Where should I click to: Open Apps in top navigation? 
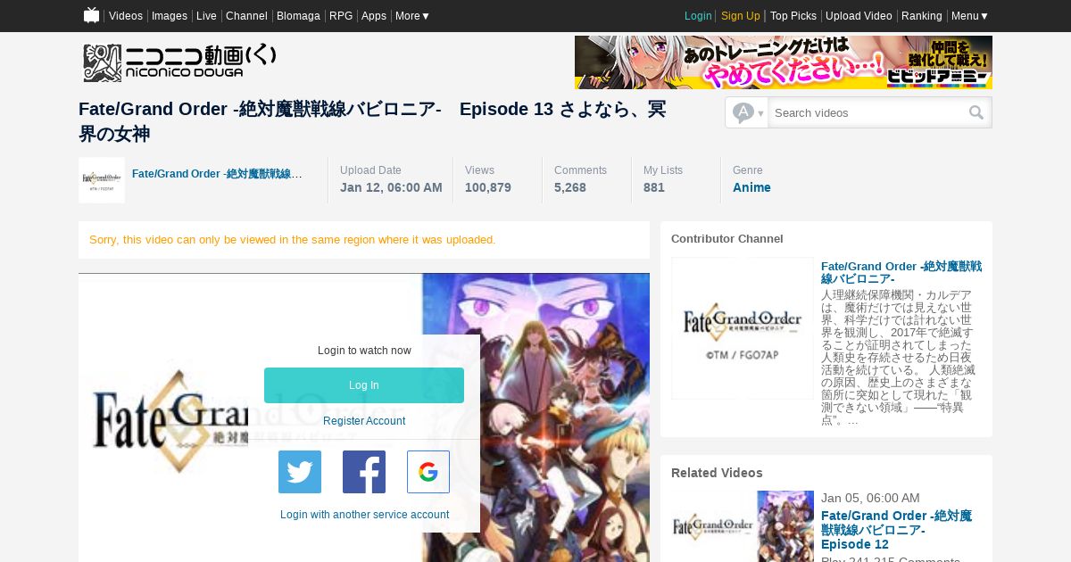click(374, 16)
